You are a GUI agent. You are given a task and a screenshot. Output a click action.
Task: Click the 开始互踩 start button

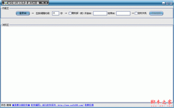[x=156, y=13]
